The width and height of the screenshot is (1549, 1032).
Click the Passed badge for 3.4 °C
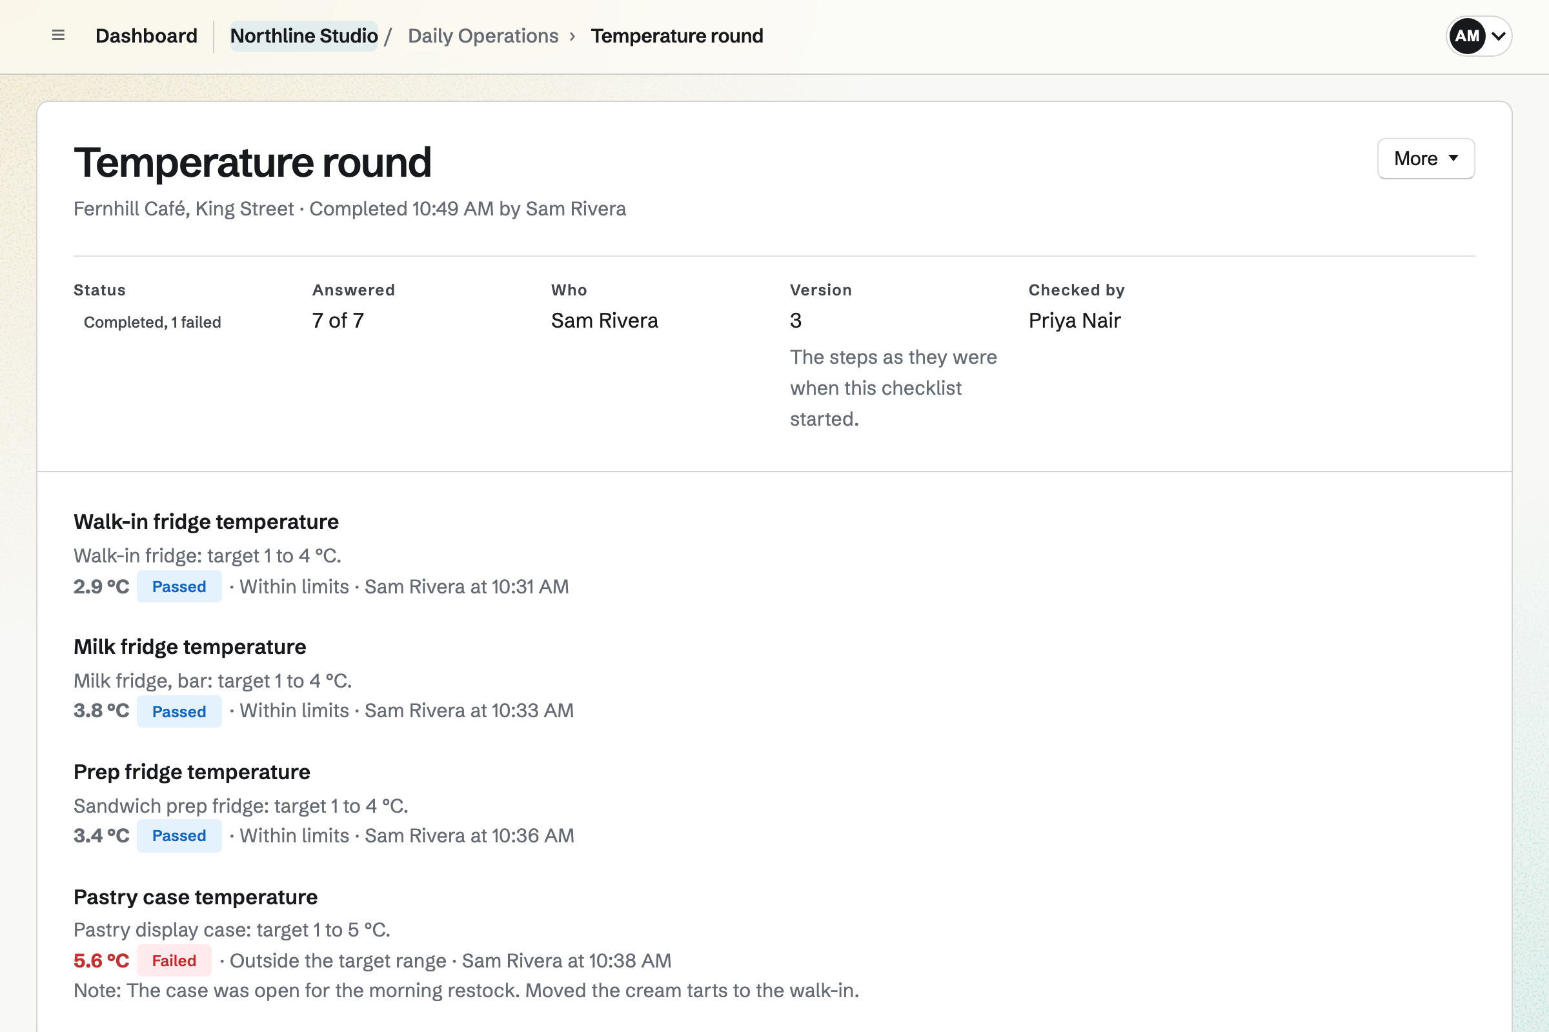(179, 836)
